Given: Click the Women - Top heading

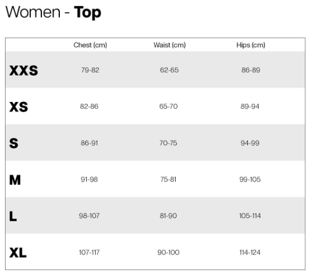Looking at the screenshot, I should 53,12.
